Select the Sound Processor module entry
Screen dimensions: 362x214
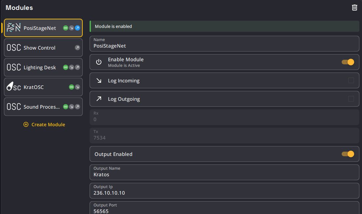[41, 107]
